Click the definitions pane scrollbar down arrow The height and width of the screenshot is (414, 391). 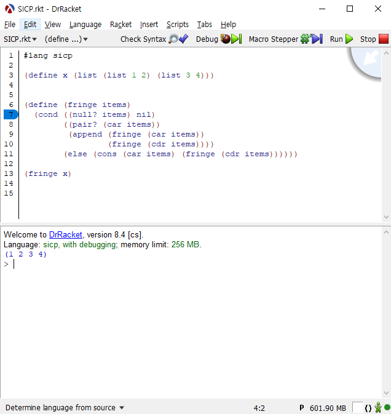[x=386, y=217]
